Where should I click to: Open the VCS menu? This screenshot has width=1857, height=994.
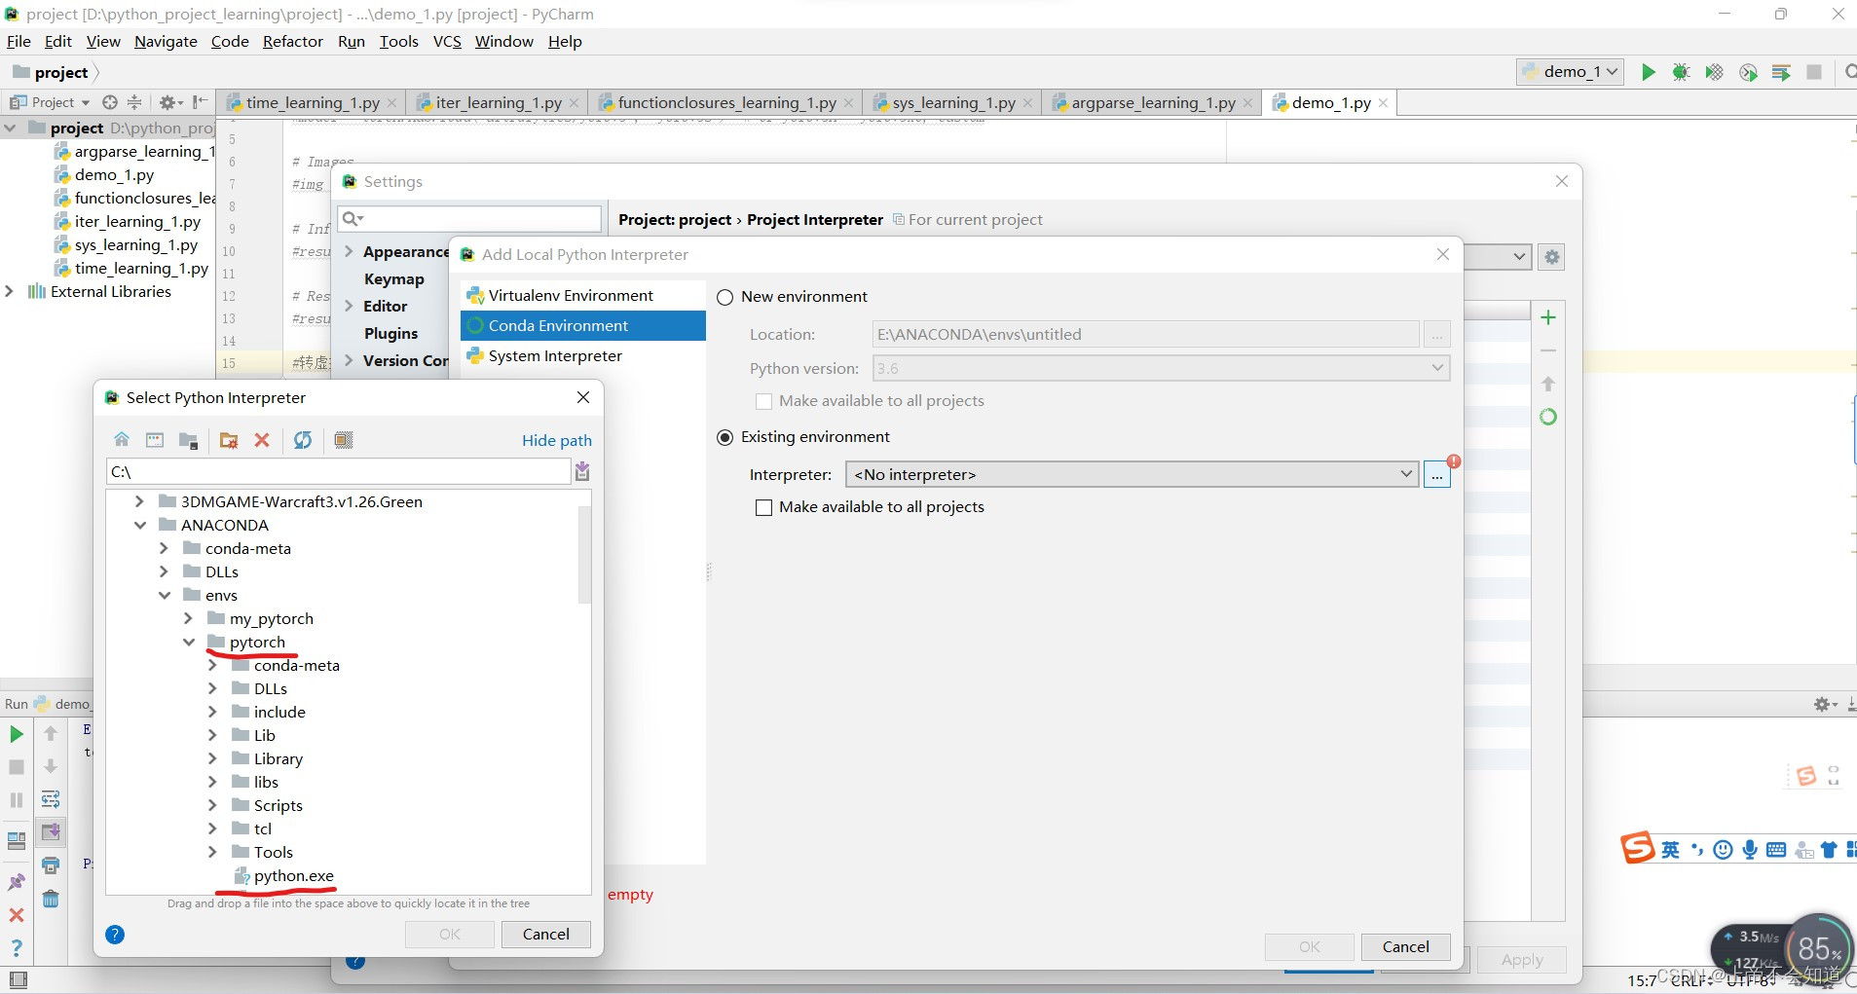(447, 41)
